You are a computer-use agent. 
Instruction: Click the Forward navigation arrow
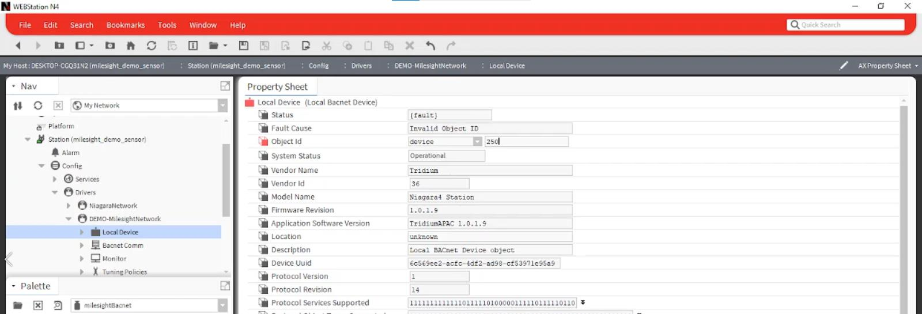[38, 46]
